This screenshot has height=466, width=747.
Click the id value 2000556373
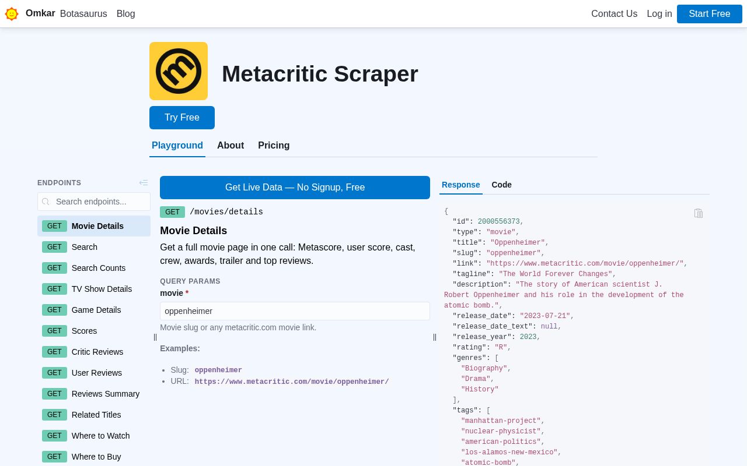pos(498,222)
